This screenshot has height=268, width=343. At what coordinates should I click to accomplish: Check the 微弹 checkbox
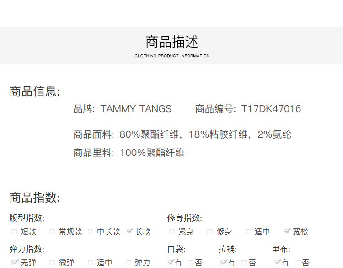coord(52,263)
